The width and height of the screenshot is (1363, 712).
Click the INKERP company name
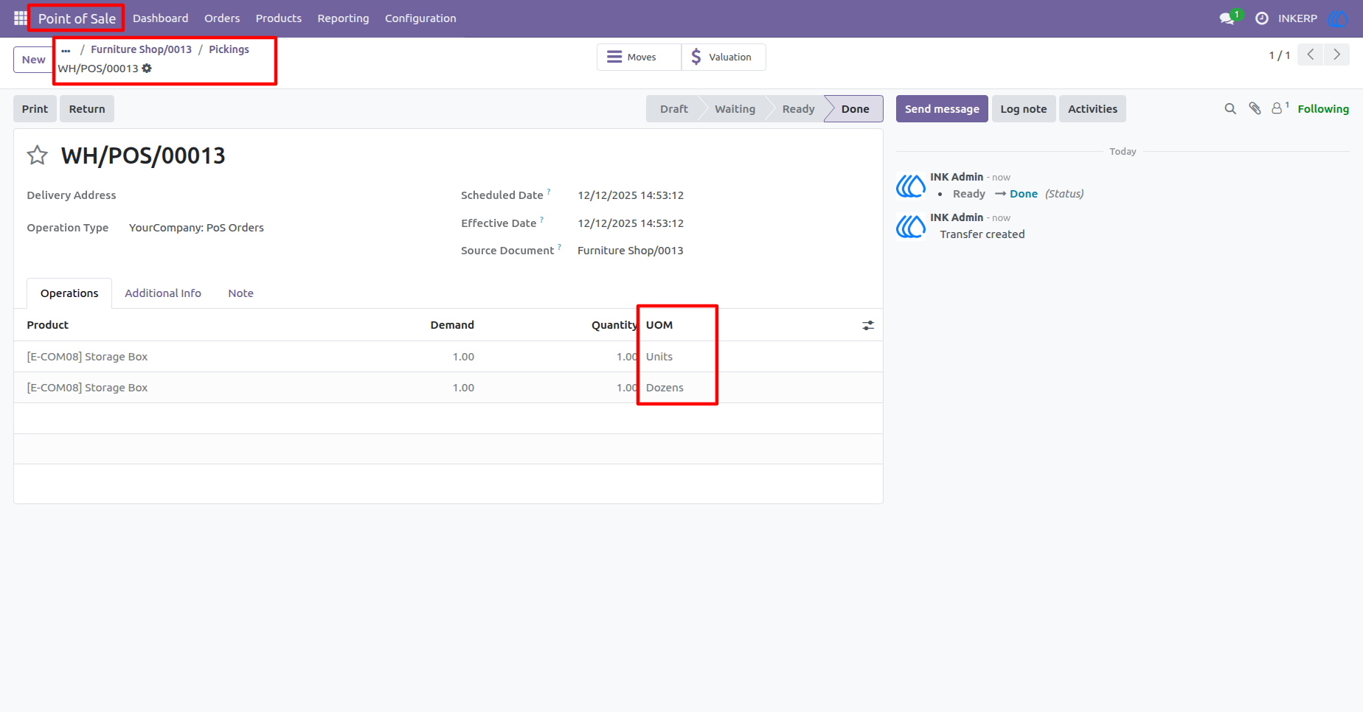(x=1297, y=18)
